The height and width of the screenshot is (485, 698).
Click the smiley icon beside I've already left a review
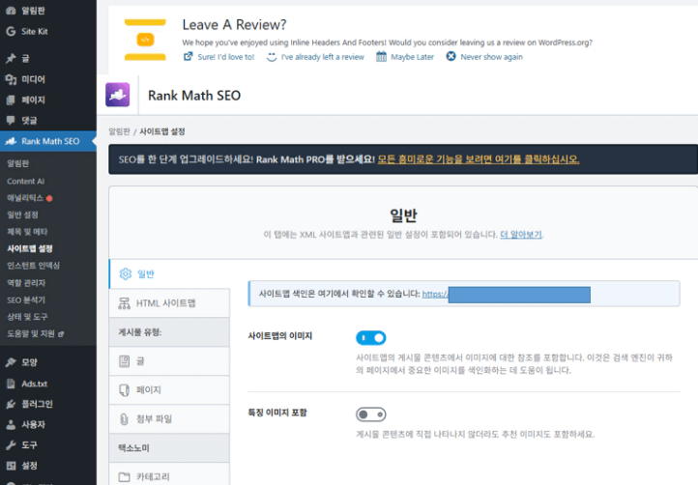coord(272,57)
